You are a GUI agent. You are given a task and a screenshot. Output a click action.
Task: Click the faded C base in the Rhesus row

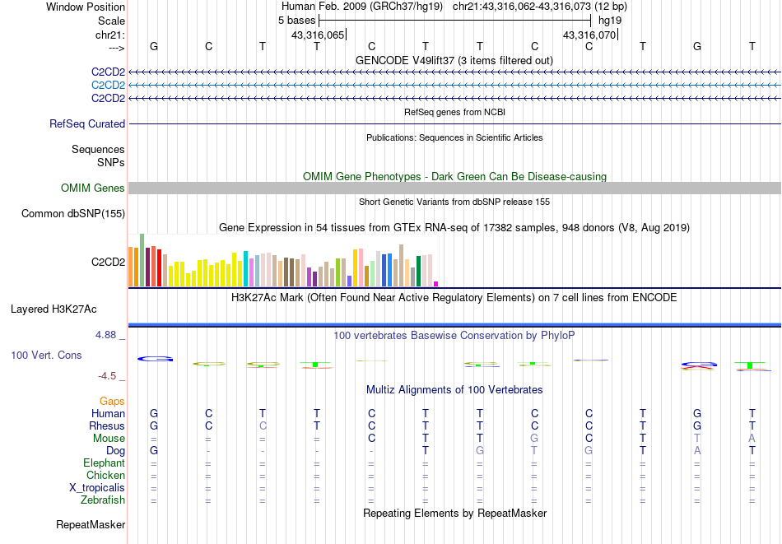263,425
